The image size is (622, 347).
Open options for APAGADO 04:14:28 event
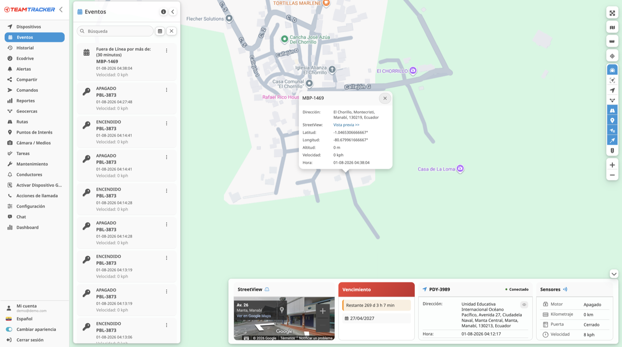[x=166, y=224]
